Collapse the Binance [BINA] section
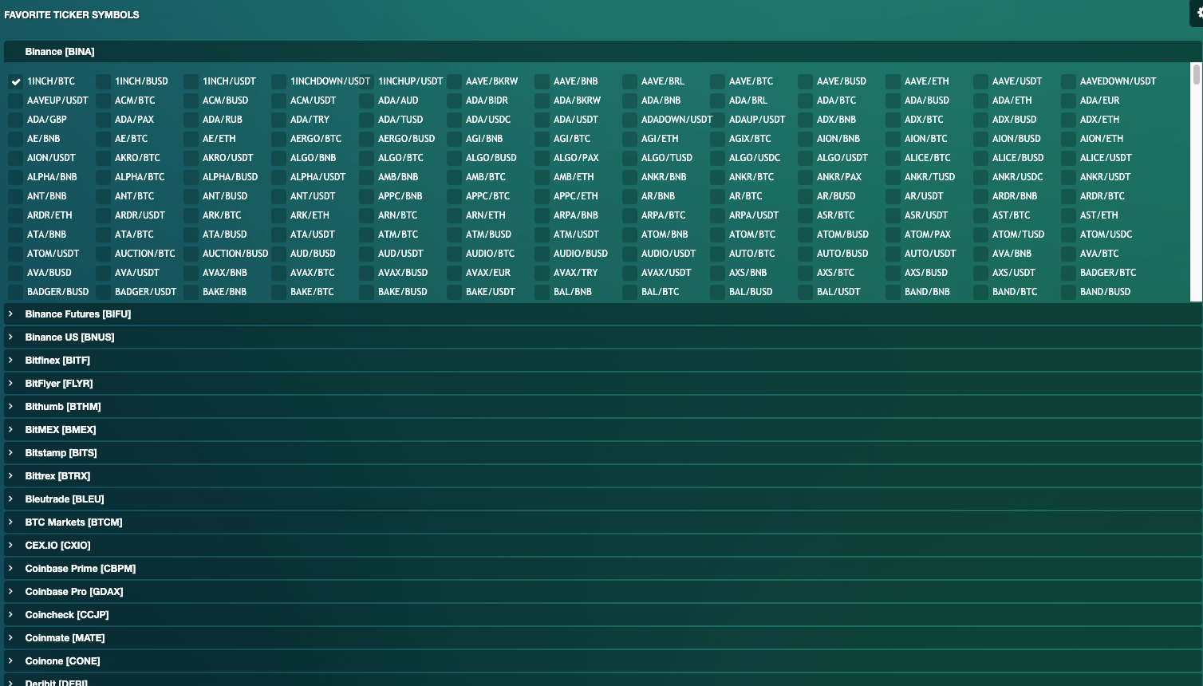Screen dimensions: 1203x686 click(602, 52)
